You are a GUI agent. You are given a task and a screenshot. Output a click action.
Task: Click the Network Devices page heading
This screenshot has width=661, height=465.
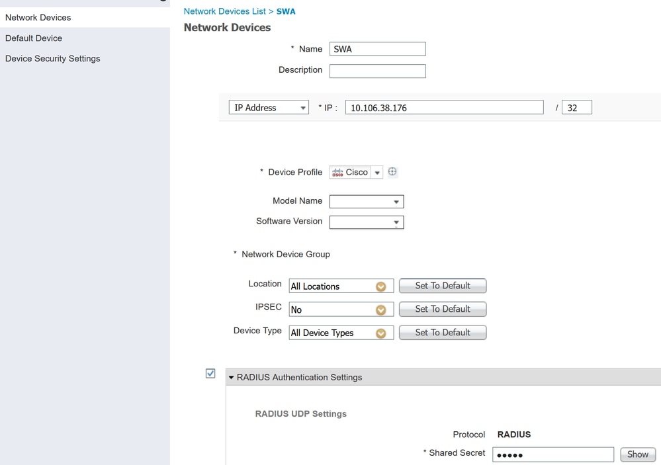[x=227, y=27]
